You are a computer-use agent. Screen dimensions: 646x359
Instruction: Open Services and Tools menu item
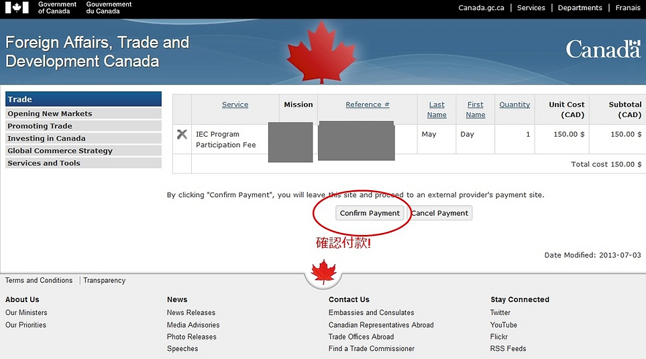83,163
